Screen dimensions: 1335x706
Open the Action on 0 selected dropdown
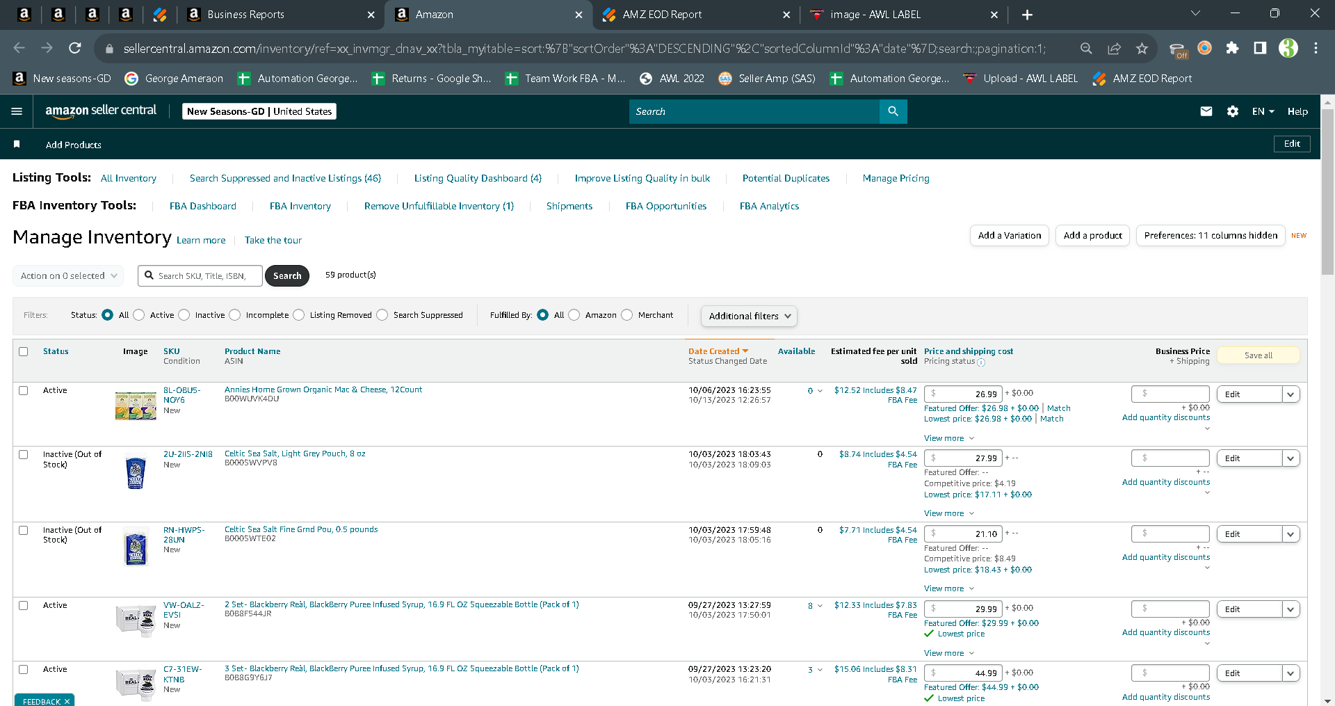(x=68, y=275)
